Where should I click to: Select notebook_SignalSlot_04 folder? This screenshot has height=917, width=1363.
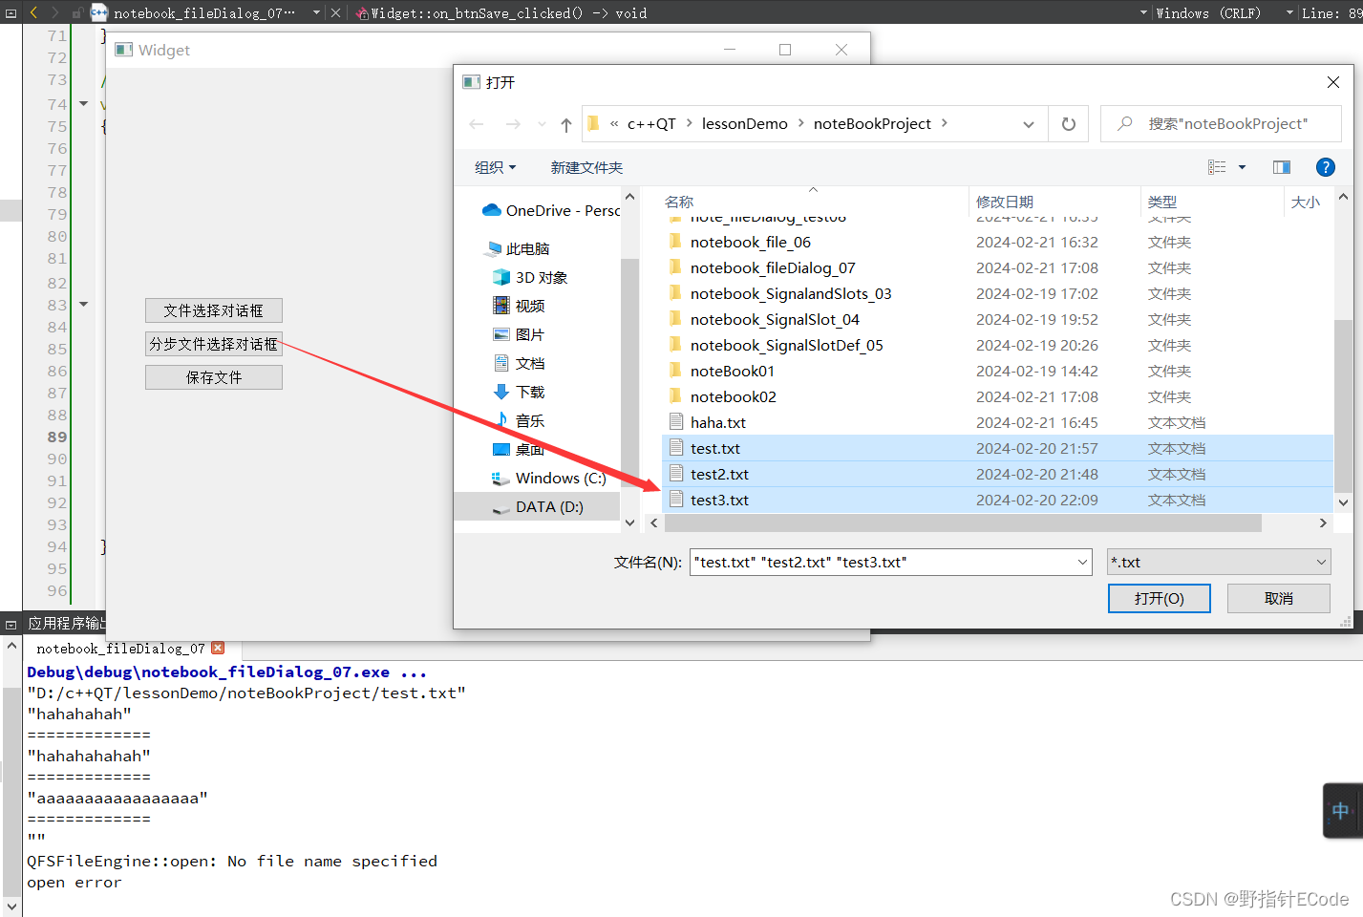[775, 319]
